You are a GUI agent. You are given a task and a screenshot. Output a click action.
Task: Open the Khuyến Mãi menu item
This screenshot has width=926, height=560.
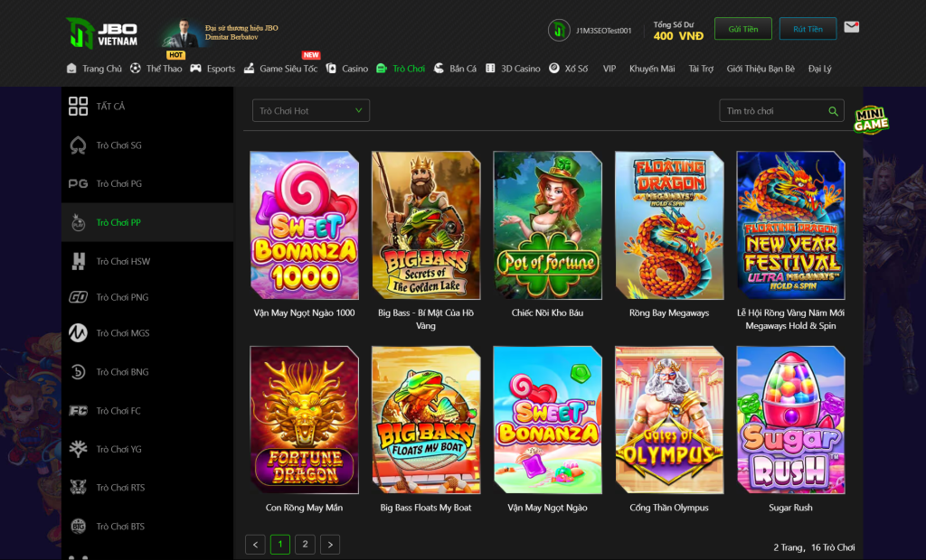click(652, 69)
